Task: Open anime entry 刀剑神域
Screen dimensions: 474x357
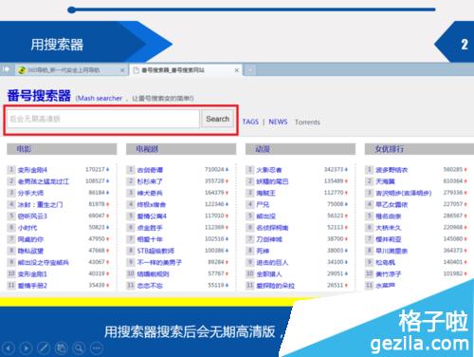Action: 269,239
